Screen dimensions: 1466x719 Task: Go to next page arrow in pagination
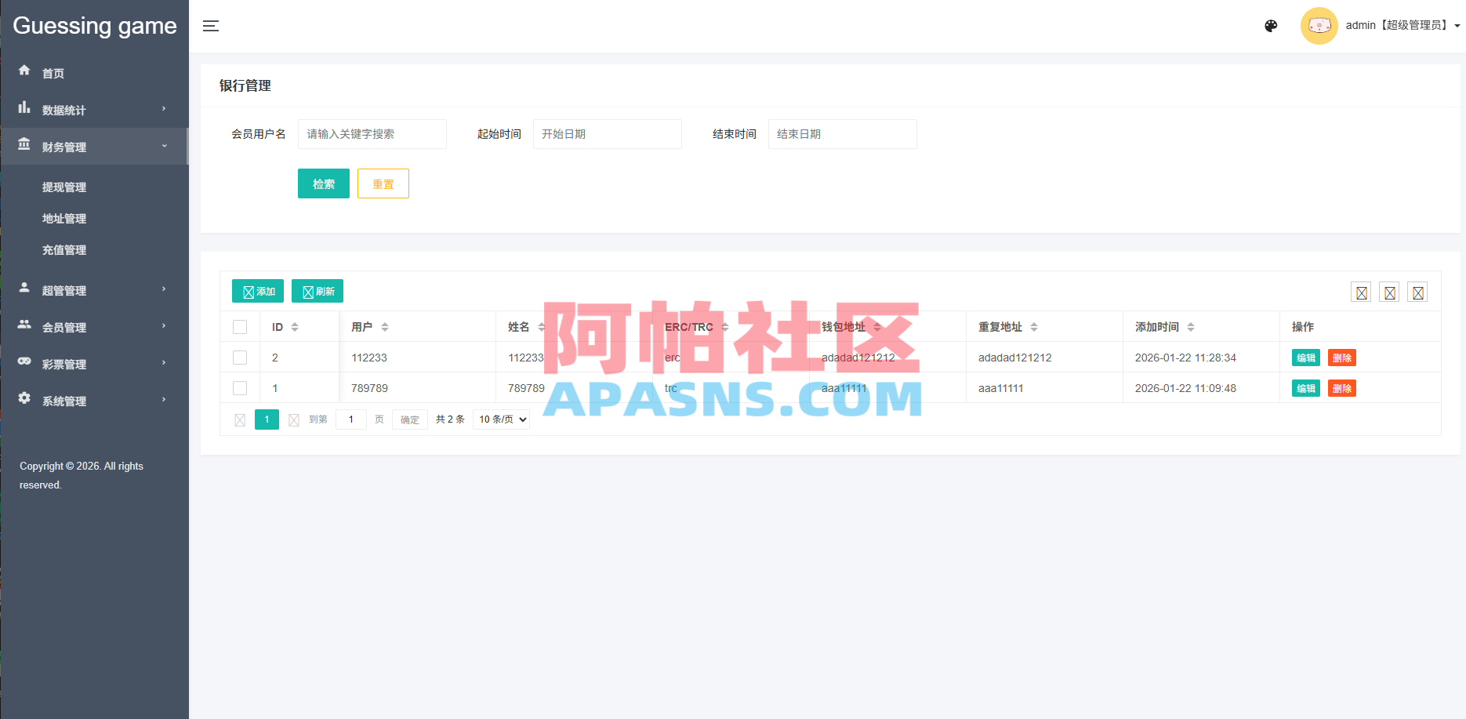(x=294, y=420)
